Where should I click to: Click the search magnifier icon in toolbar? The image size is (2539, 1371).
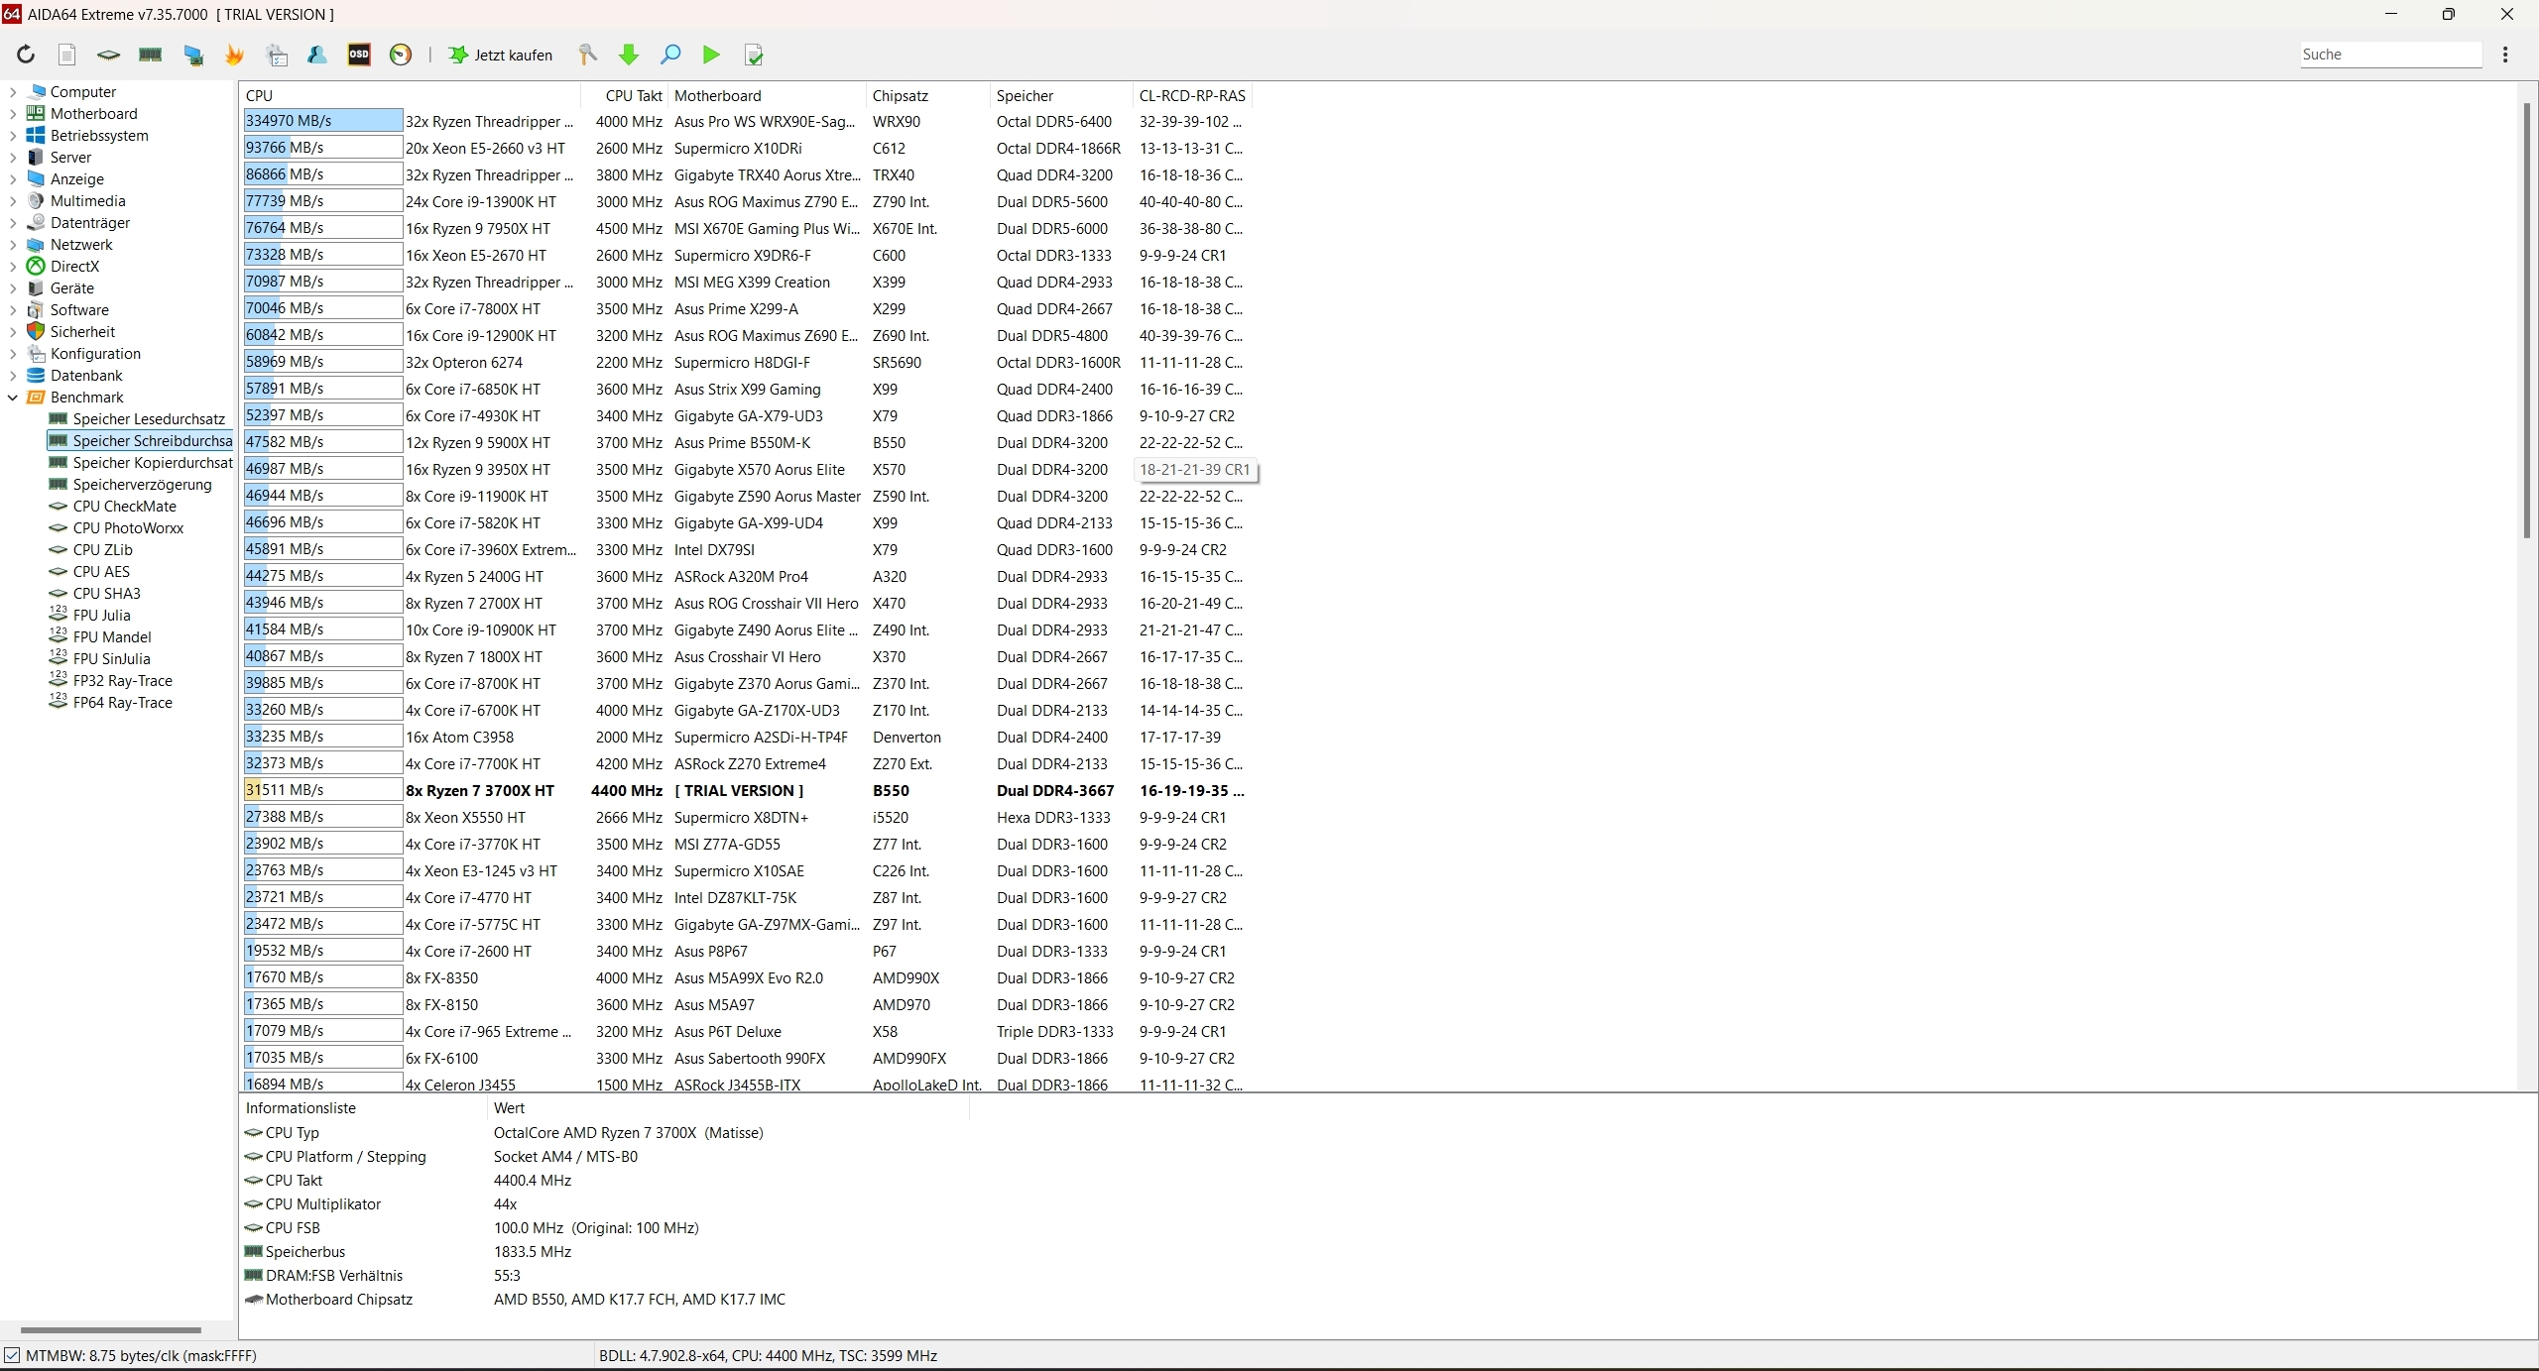[x=668, y=55]
